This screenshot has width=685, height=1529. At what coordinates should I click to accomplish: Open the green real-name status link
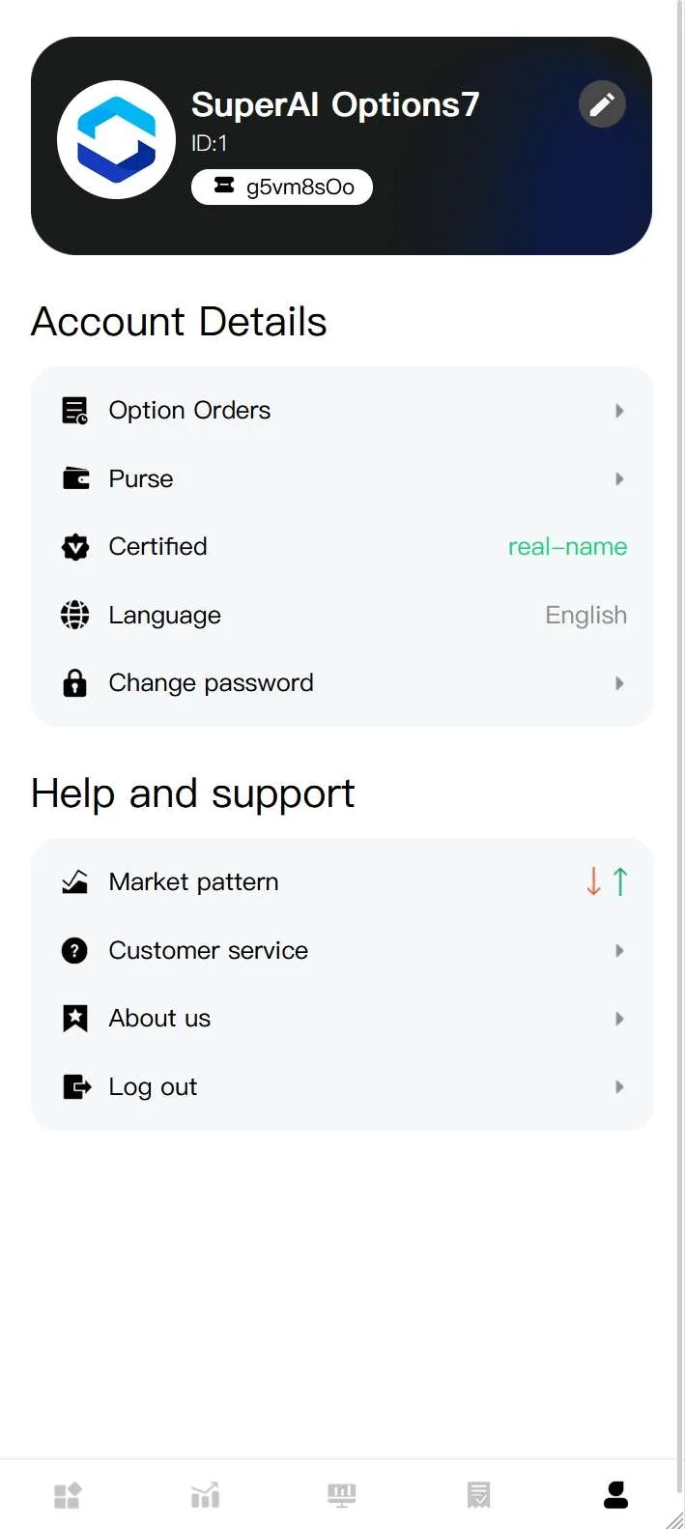click(x=567, y=547)
